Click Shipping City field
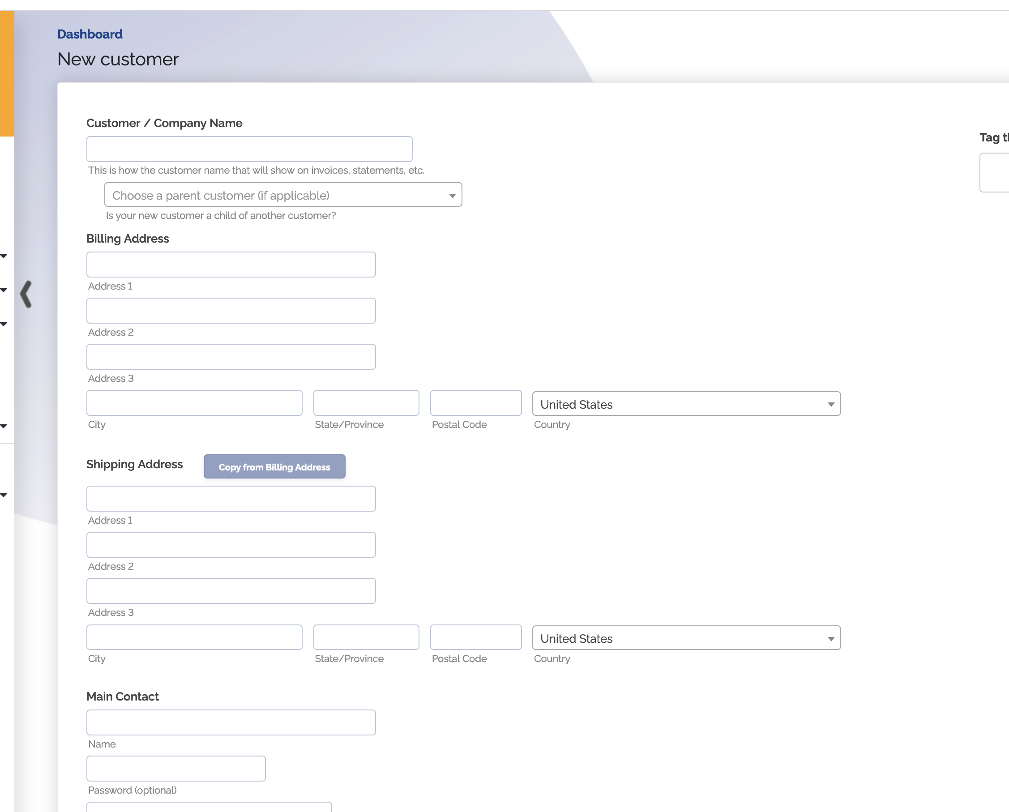The height and width of the screenshot is (812, 1009). pyautogui.click(x=194, y=637)
